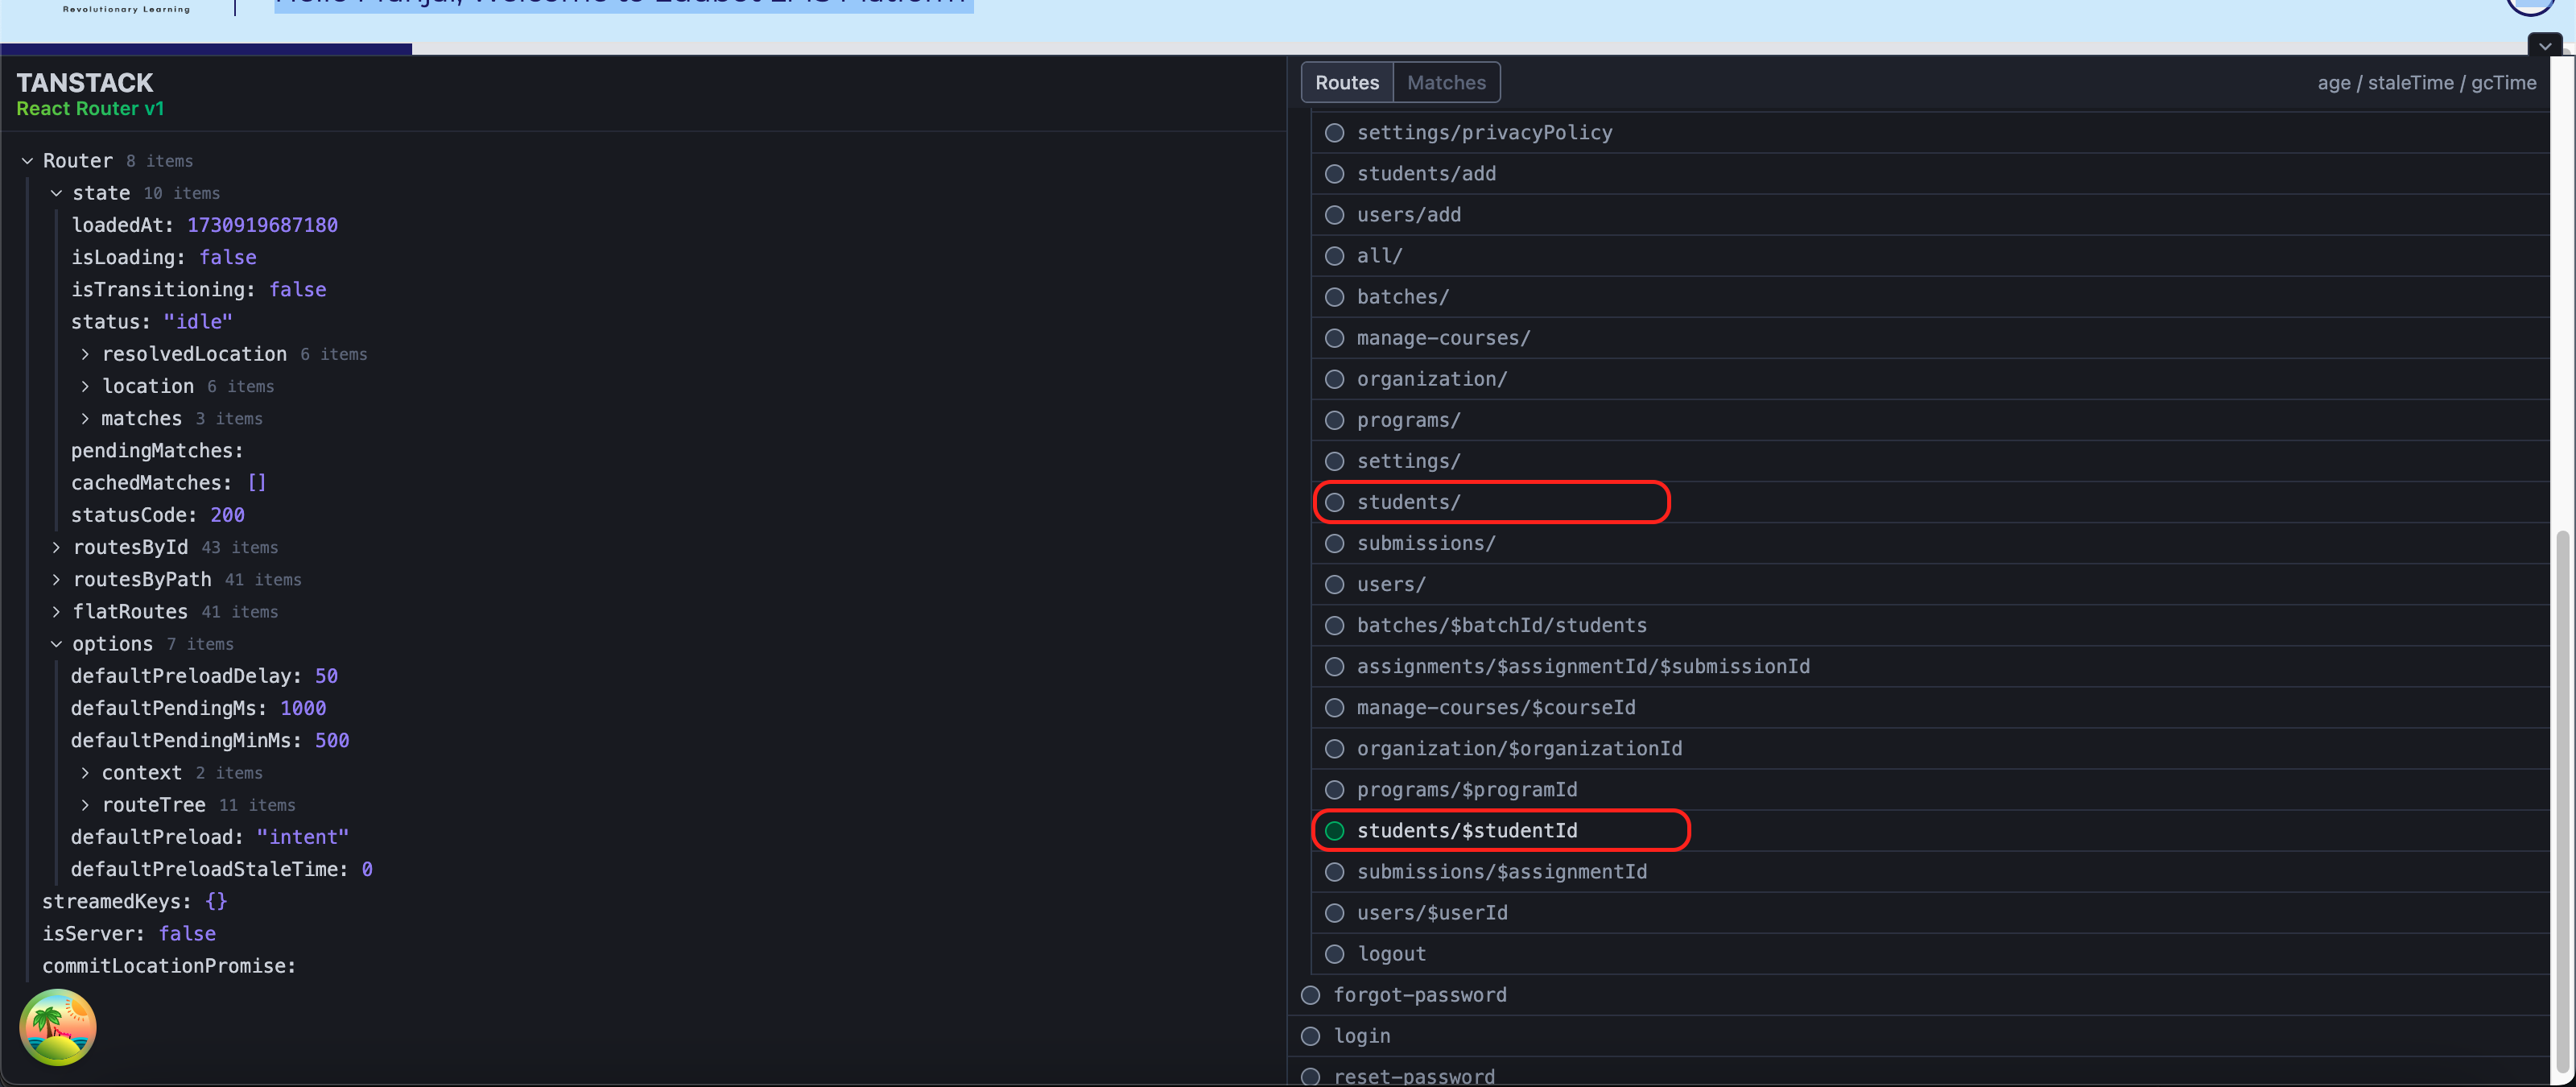Expand the routesByPath node

(x=57, y=580)
